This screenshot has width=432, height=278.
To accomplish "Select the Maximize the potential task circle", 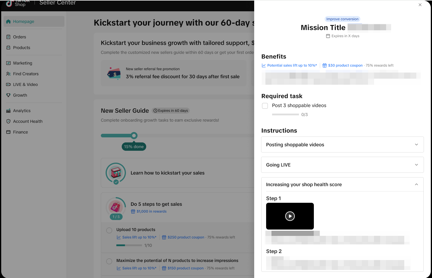I will coord(109,261).
